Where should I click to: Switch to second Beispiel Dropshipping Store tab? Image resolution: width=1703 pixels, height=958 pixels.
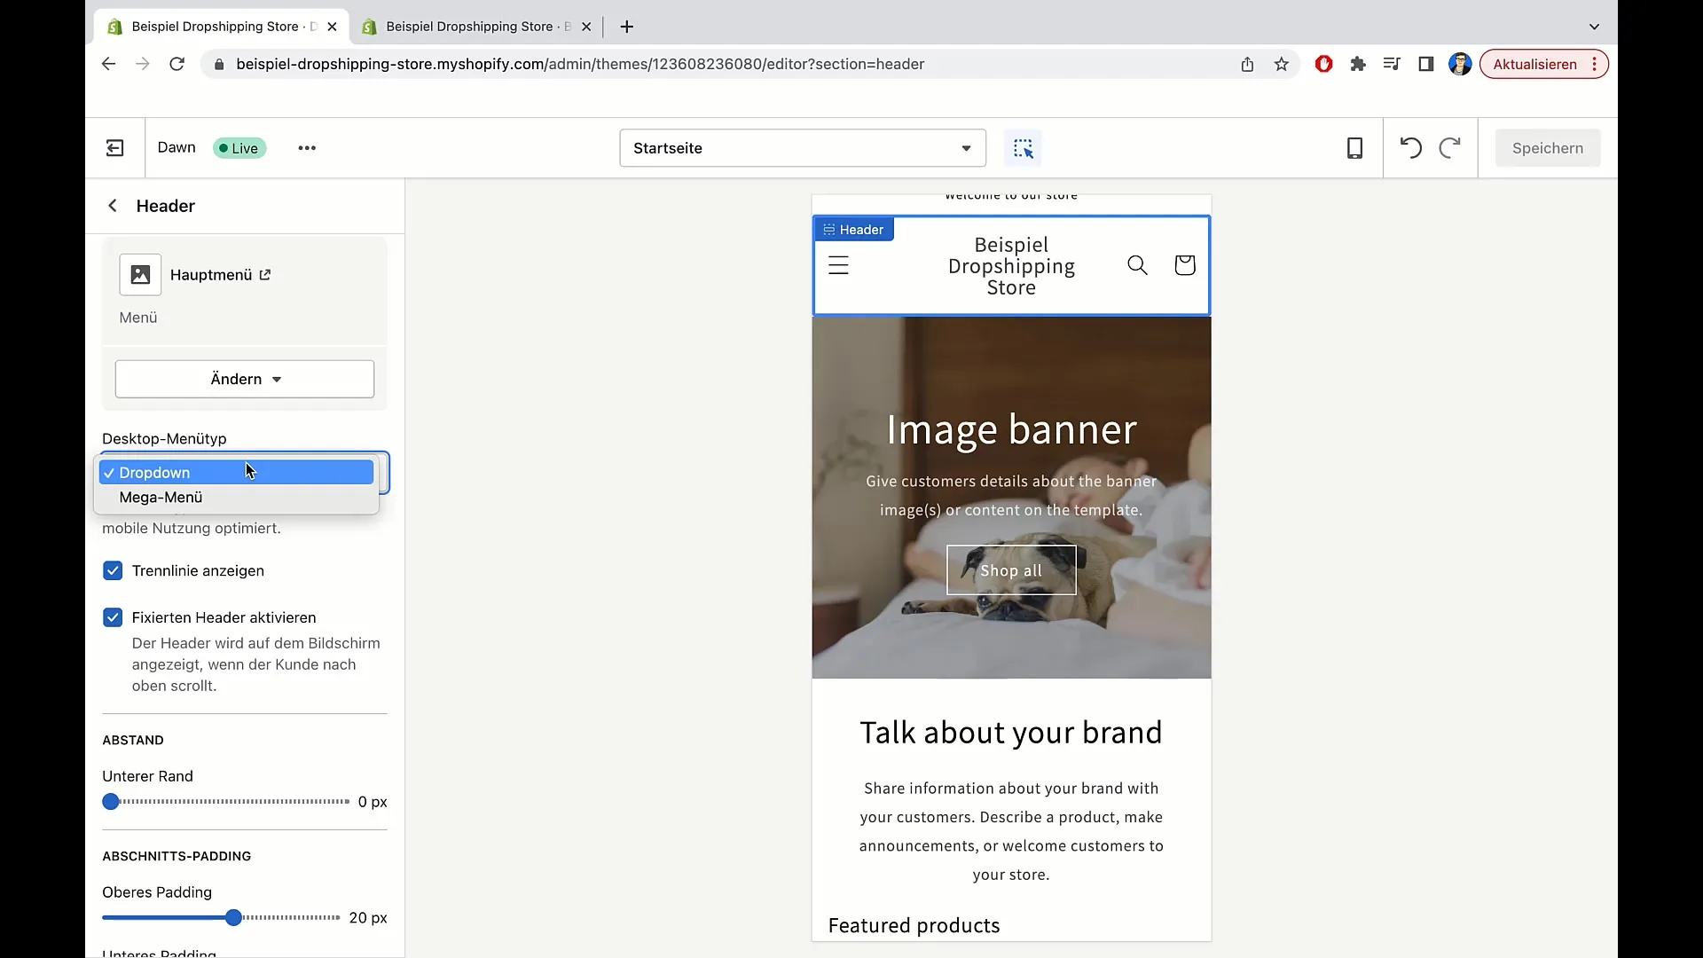click(476, 27)
